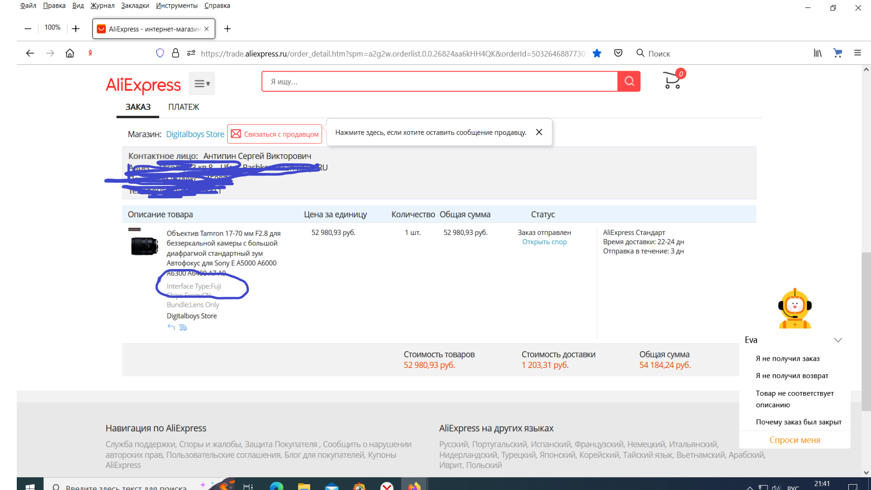The image size is (871, 490).
Task: Save page to Pocket
Action: click(x=618, y=54)
